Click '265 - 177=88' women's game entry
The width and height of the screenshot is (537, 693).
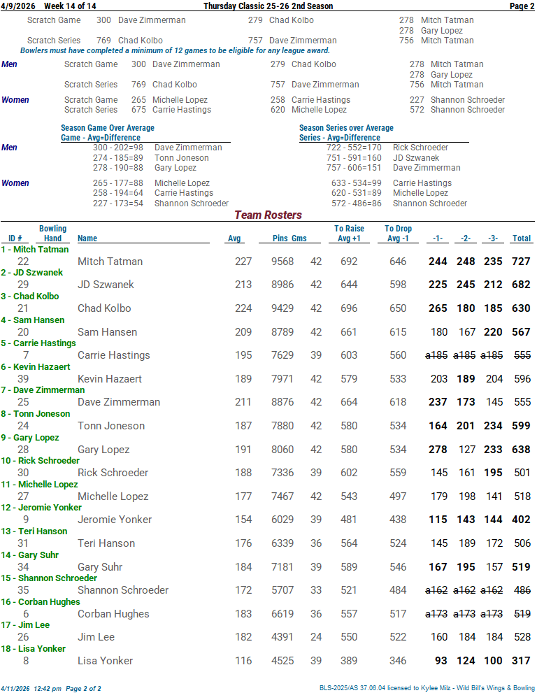click(x=118, y=183)
